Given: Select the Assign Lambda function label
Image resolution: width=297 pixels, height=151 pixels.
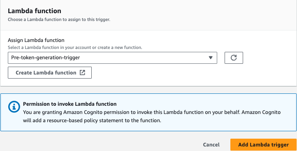Looking at the screenshot, I should 36,40.
